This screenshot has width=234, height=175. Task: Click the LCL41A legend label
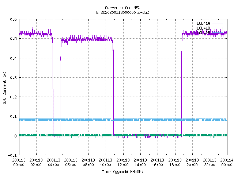coord(203,23)
